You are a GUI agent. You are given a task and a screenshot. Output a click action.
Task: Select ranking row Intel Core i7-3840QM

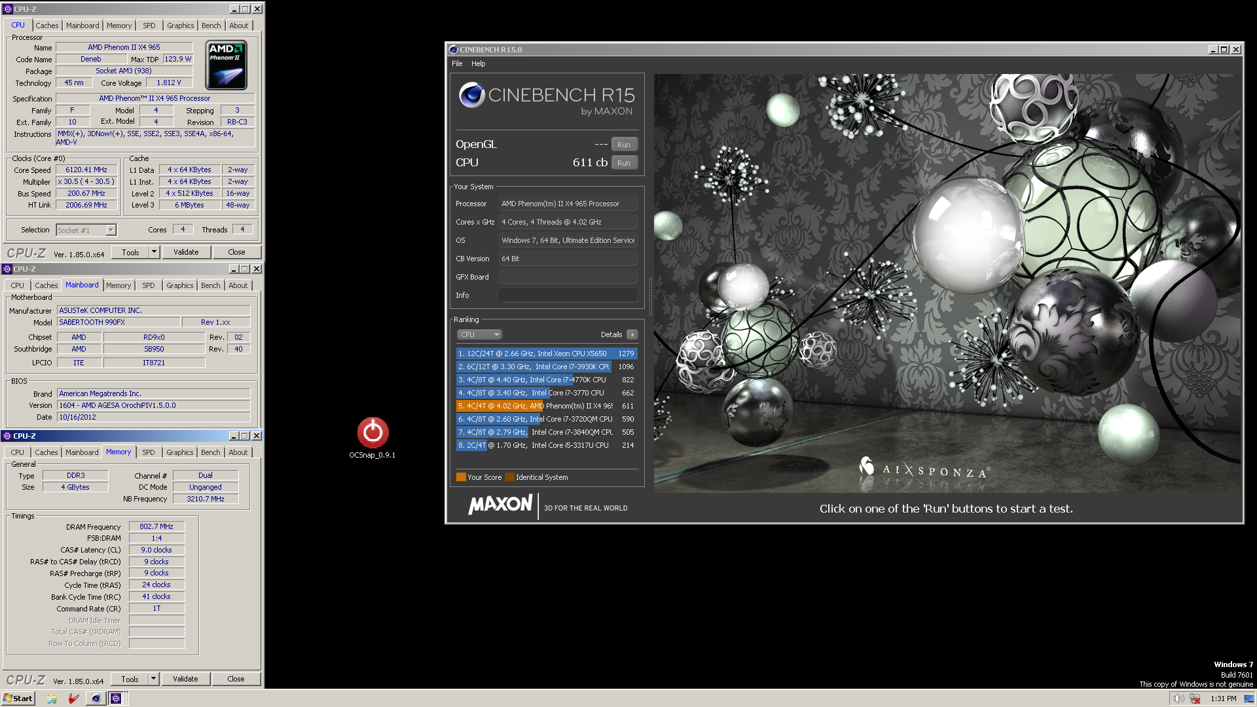click(547, 432)
